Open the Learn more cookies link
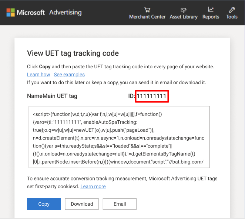Image resolution: width=245 pixels, height=219 pixels. [93, 186]
